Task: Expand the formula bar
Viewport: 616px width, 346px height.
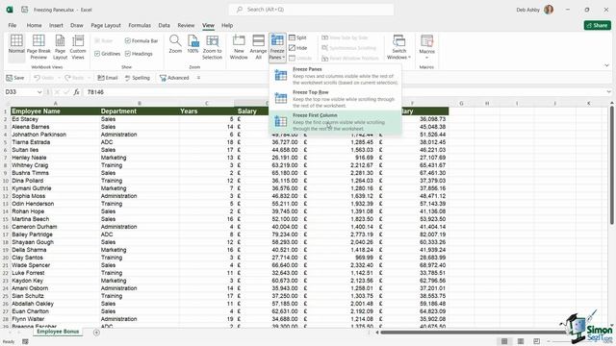Action: (608, 92)
